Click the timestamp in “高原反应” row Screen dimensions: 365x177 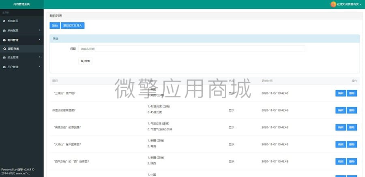tap(275, 127)
